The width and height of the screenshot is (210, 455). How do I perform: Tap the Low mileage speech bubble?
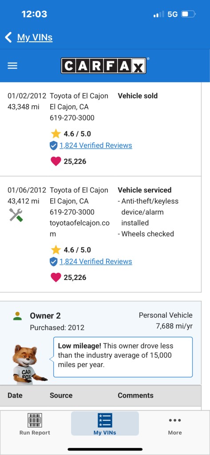[x=123, y=357]
